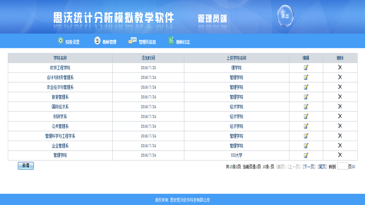The image size is (365, 205).
Task: Jump to last page via 尾页
Action: [322, 167]
